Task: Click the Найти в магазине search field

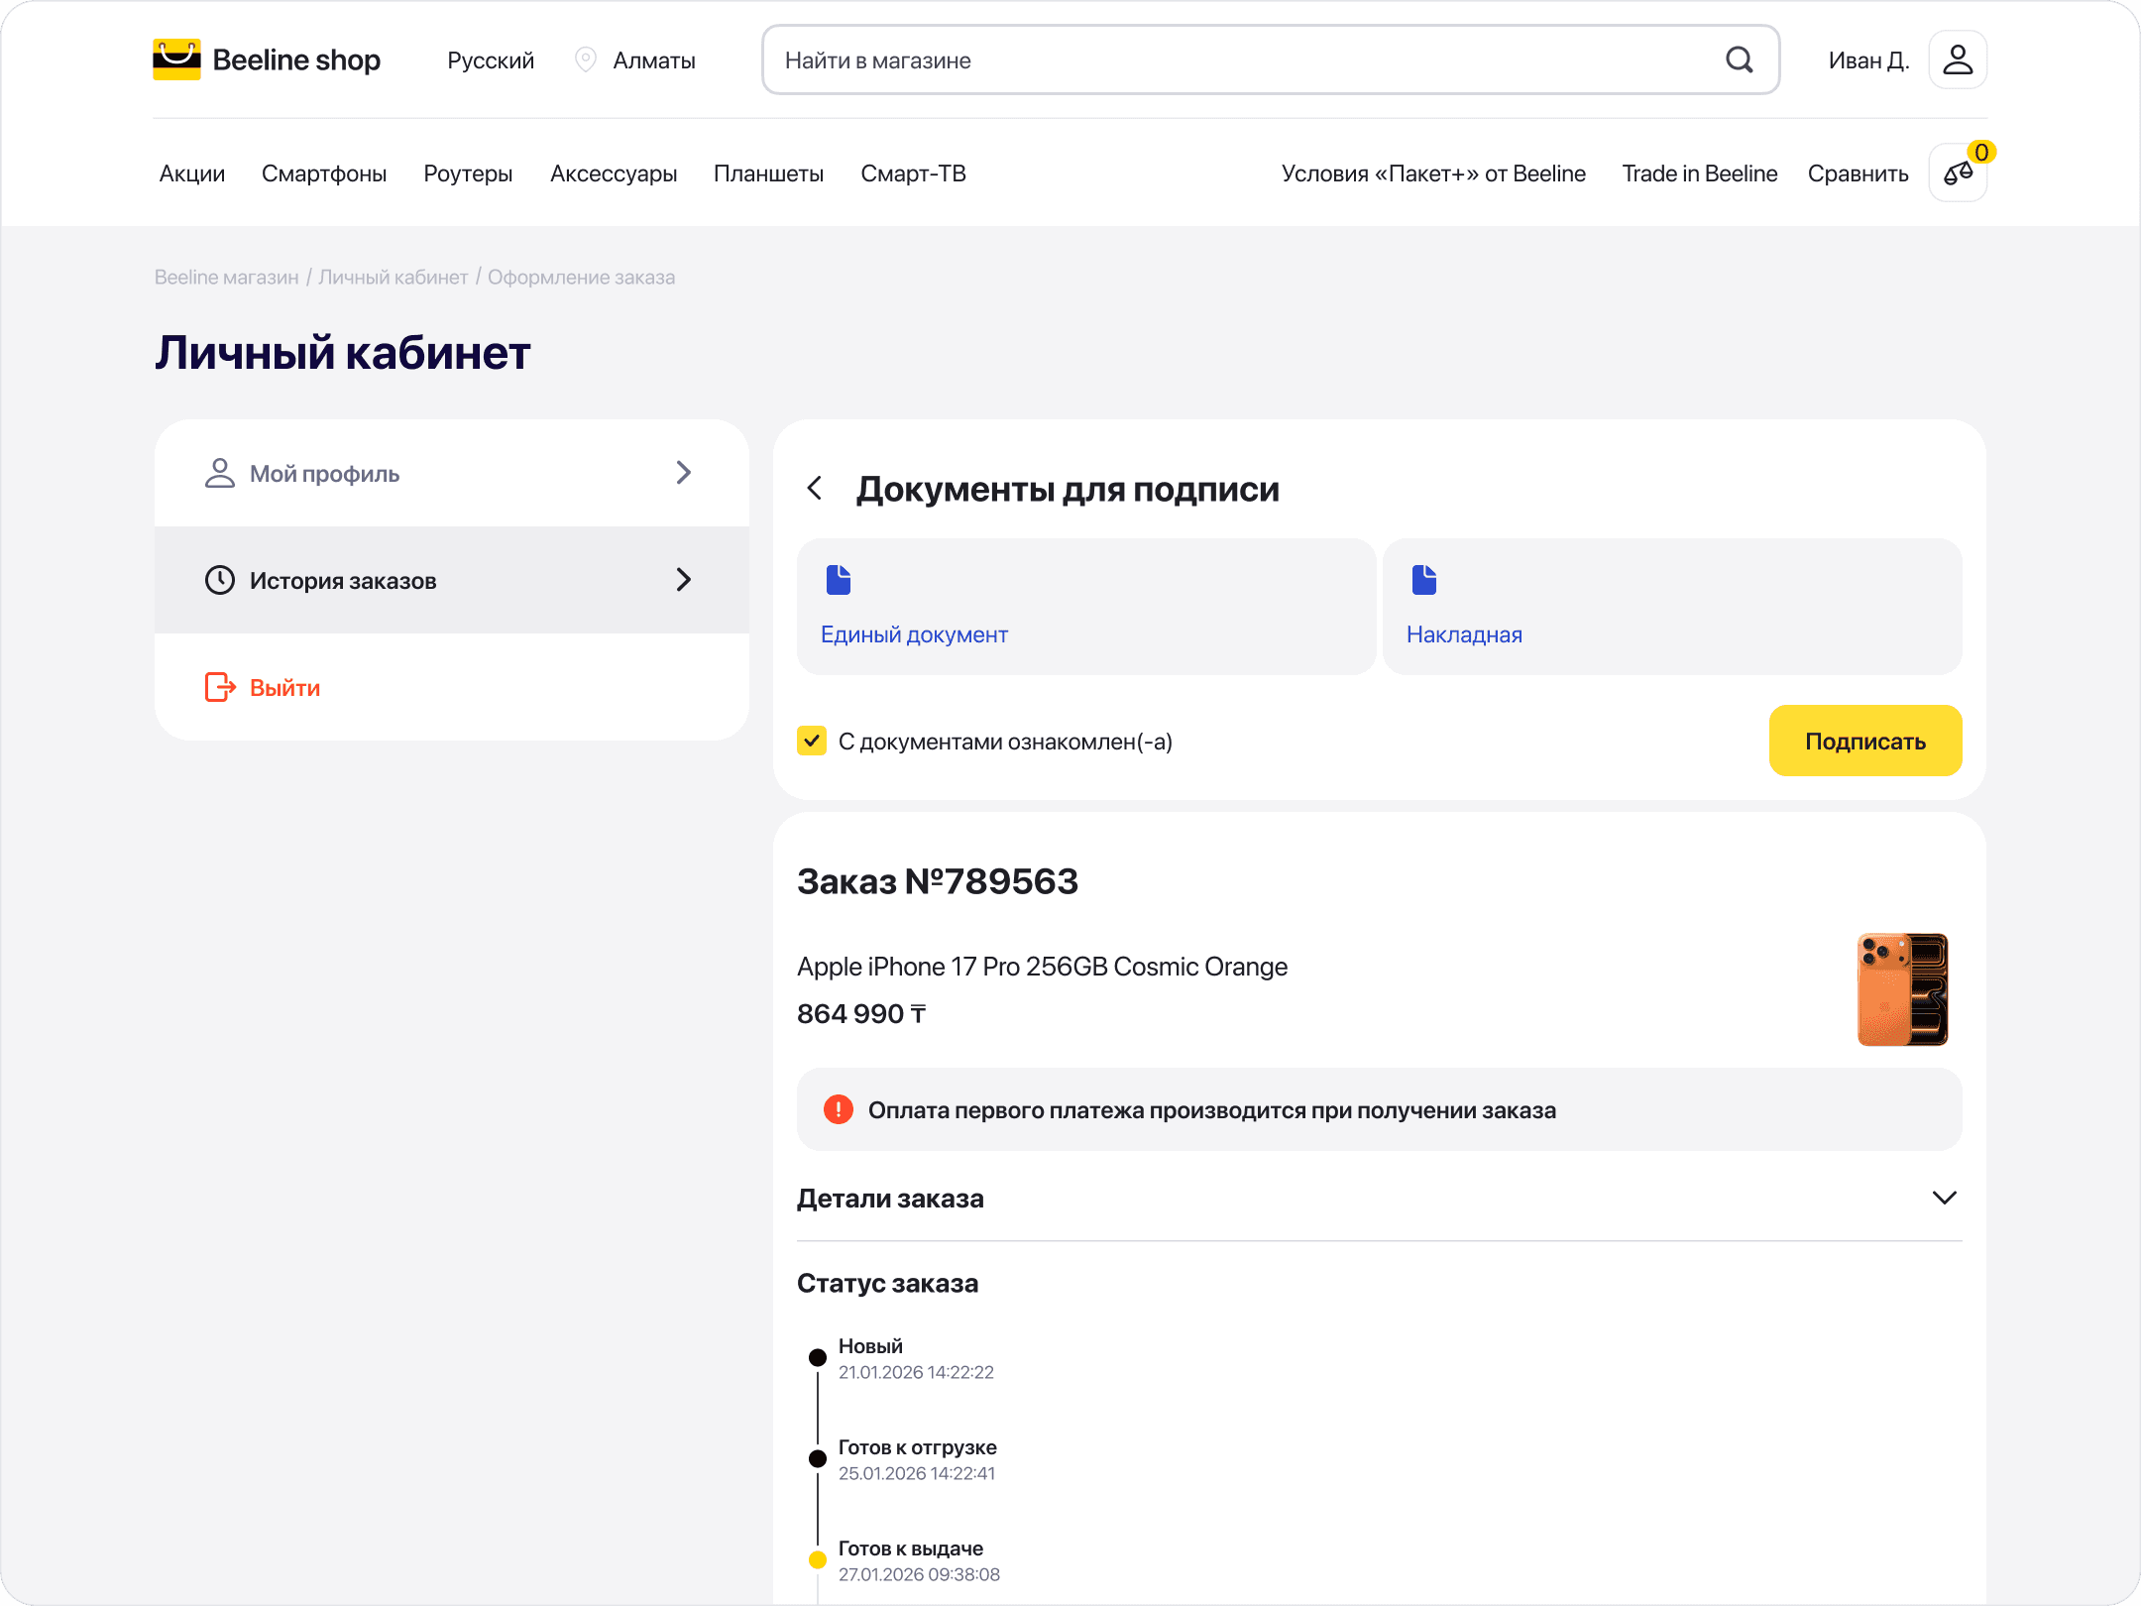Action: (1239, 60)
